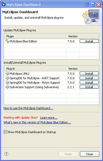Viewport: 103px width, 161px height.
Task: Click Plugin column header in update table
Action: pos(35,36)
